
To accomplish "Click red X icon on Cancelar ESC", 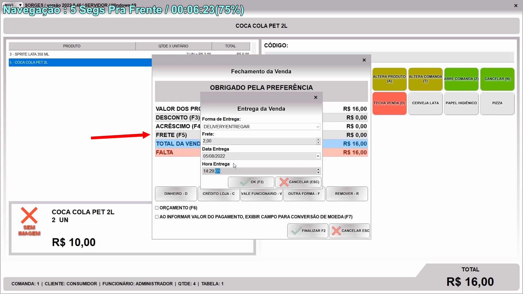I will point(336,231).
